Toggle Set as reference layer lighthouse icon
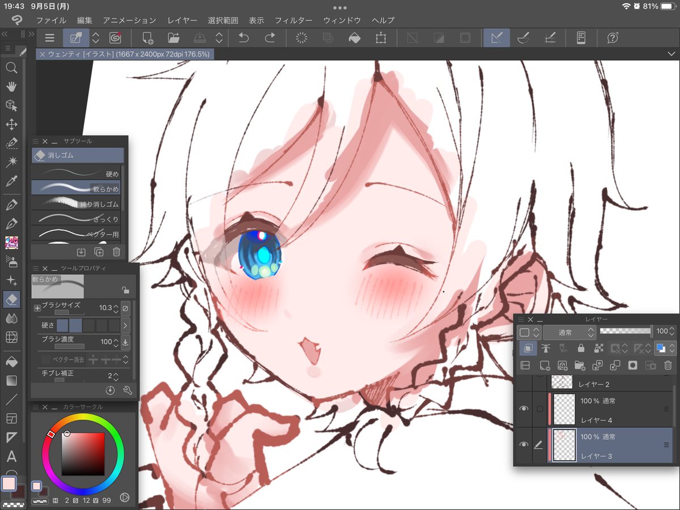The width and height of the screenshot is (680, 510). click(546, 348)
